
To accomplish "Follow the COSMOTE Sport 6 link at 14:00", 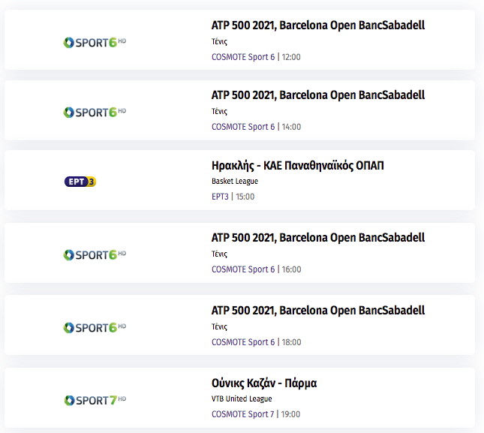I will 243,127.
